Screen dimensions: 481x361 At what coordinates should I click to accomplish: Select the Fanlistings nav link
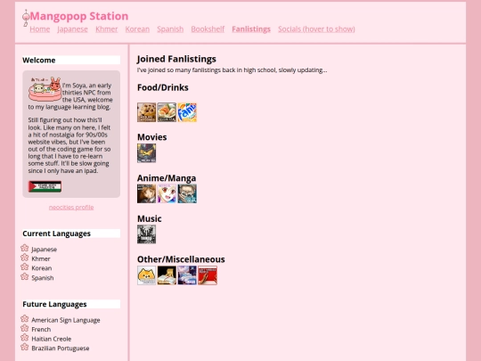(251, 29)
